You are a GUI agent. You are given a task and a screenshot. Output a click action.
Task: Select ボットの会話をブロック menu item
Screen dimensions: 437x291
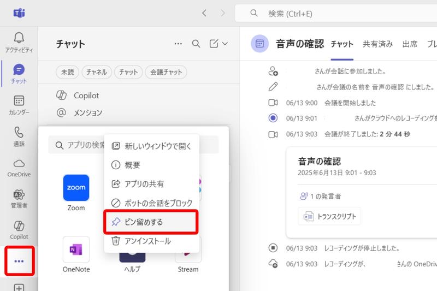coord(152,203)
